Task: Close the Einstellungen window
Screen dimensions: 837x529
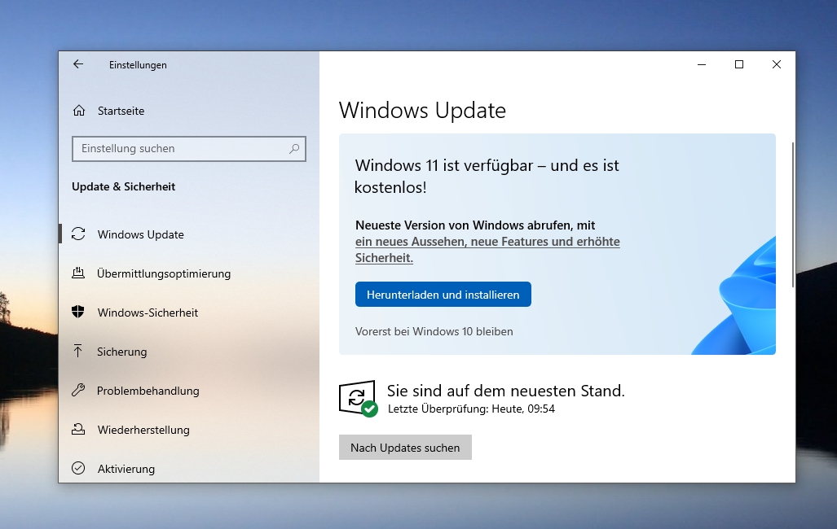Action: [776, 64]
